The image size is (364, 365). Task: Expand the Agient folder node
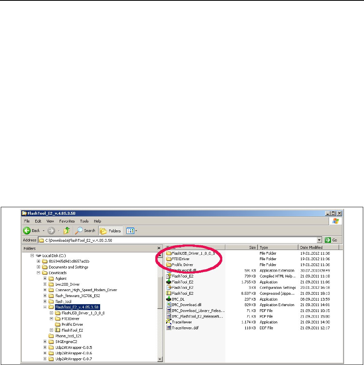pyautogui.click(x=45, y=278)
